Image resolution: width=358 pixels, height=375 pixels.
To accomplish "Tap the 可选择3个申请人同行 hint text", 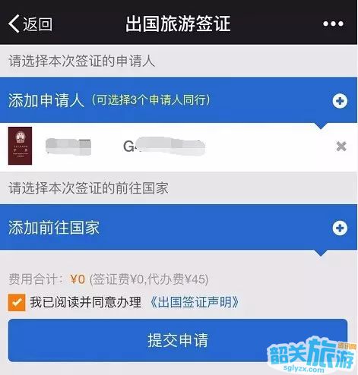I will coord(150,99).
